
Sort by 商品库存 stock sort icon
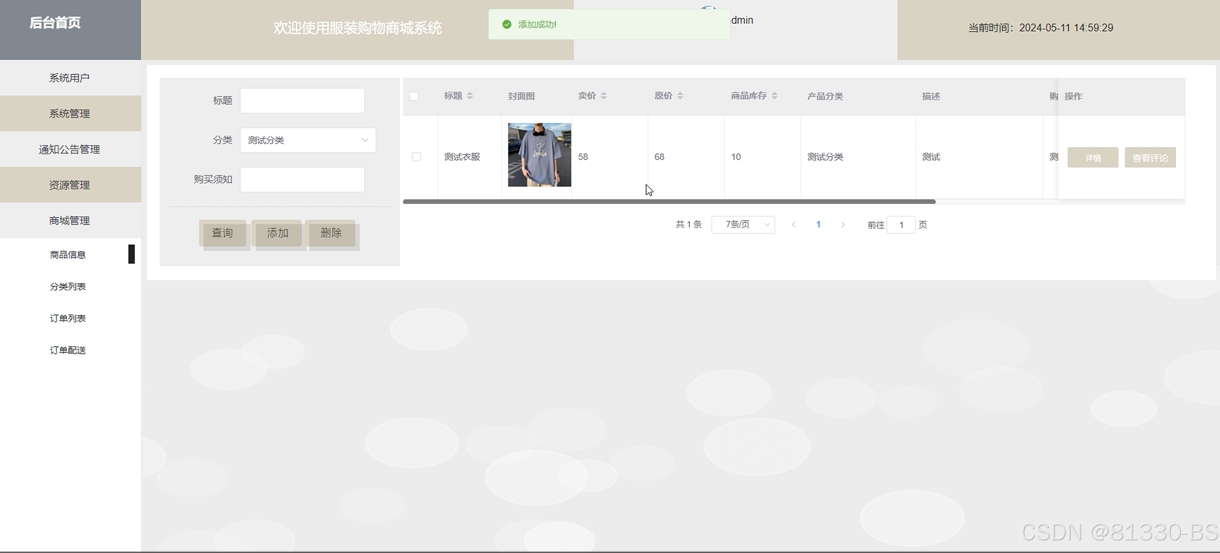point(774,96)
